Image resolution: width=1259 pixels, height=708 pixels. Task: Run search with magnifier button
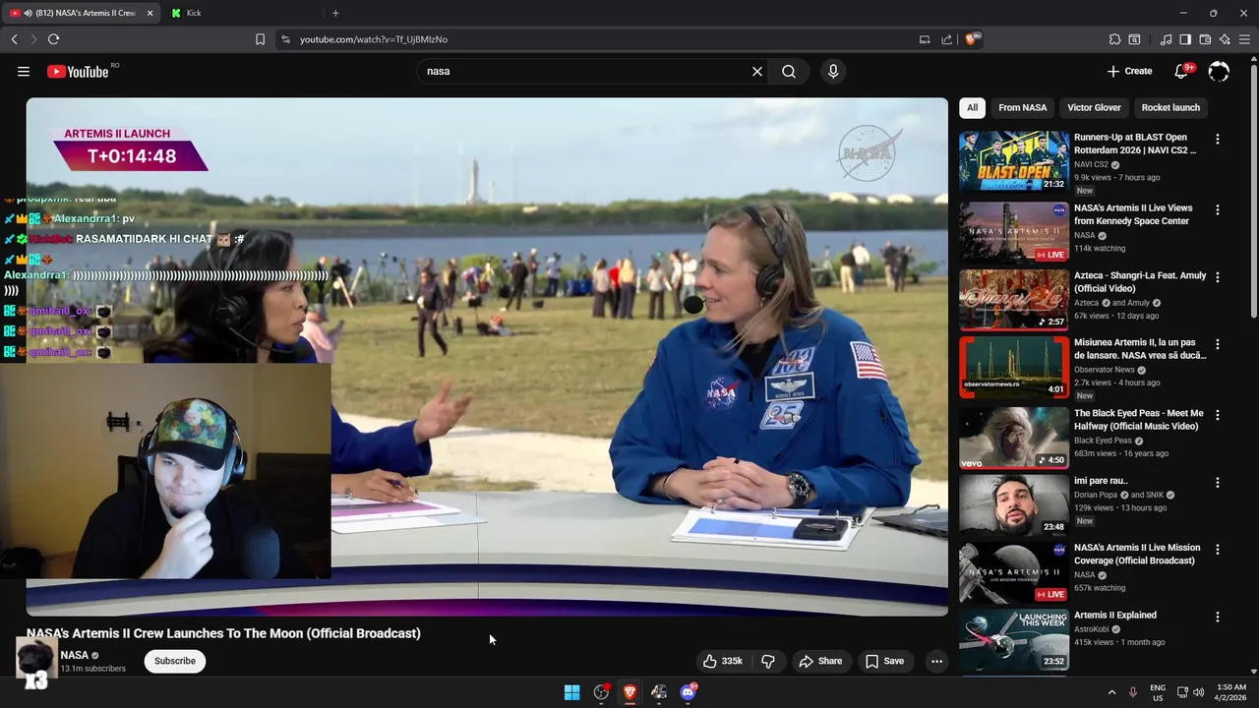[x=789, y=71]
